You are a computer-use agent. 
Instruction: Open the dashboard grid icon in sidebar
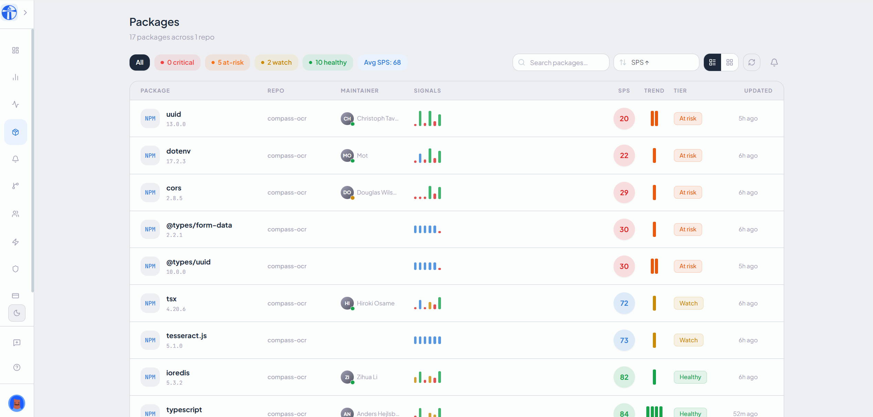pos(16,50)
